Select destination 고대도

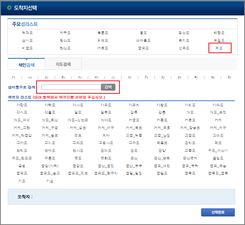pos(218,135)
